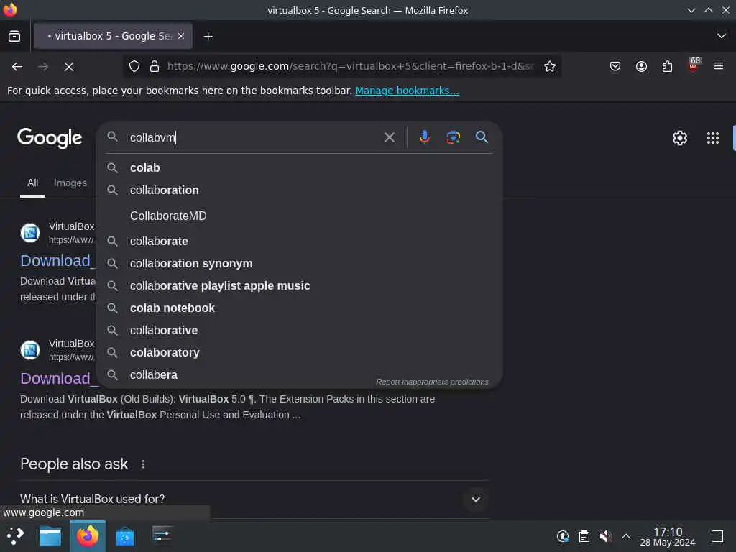
Task: Open Discover software store from taskbar
Action: tap(125, 536)
